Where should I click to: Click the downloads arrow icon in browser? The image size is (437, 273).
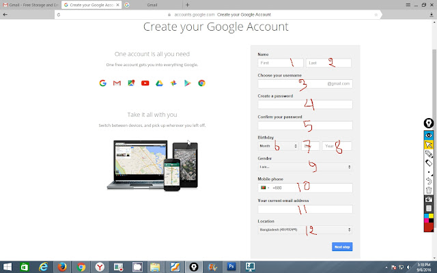(432, 15)
